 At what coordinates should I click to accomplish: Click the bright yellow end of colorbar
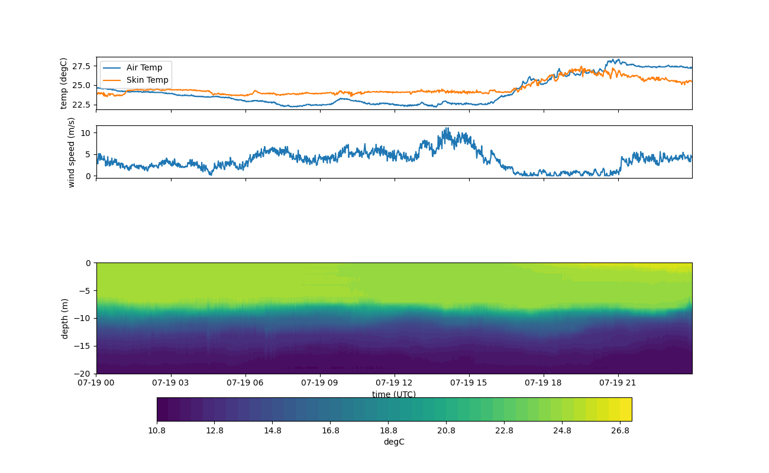click(626, 409)
